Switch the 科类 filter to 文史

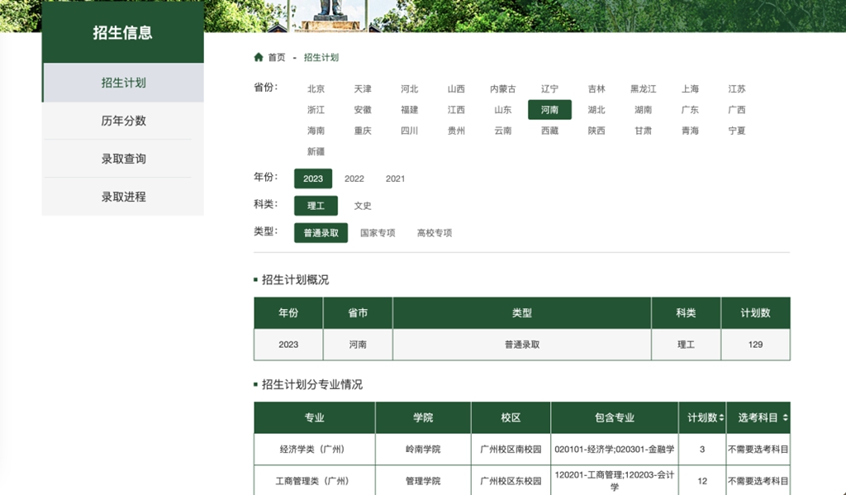[x=363, y=206]
